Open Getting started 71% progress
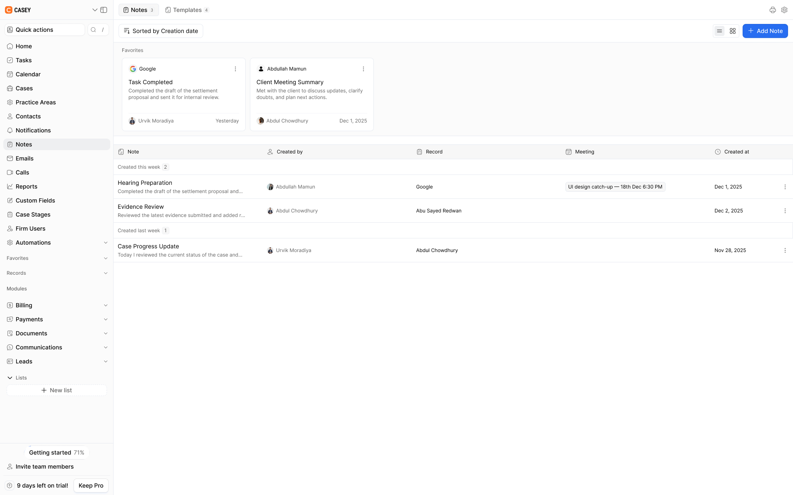This screenshot has height=495, width=793. point(57,453)
